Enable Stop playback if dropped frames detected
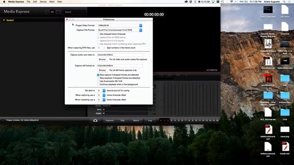The width and height of the screenshot is (294, 165). [98, 78]
